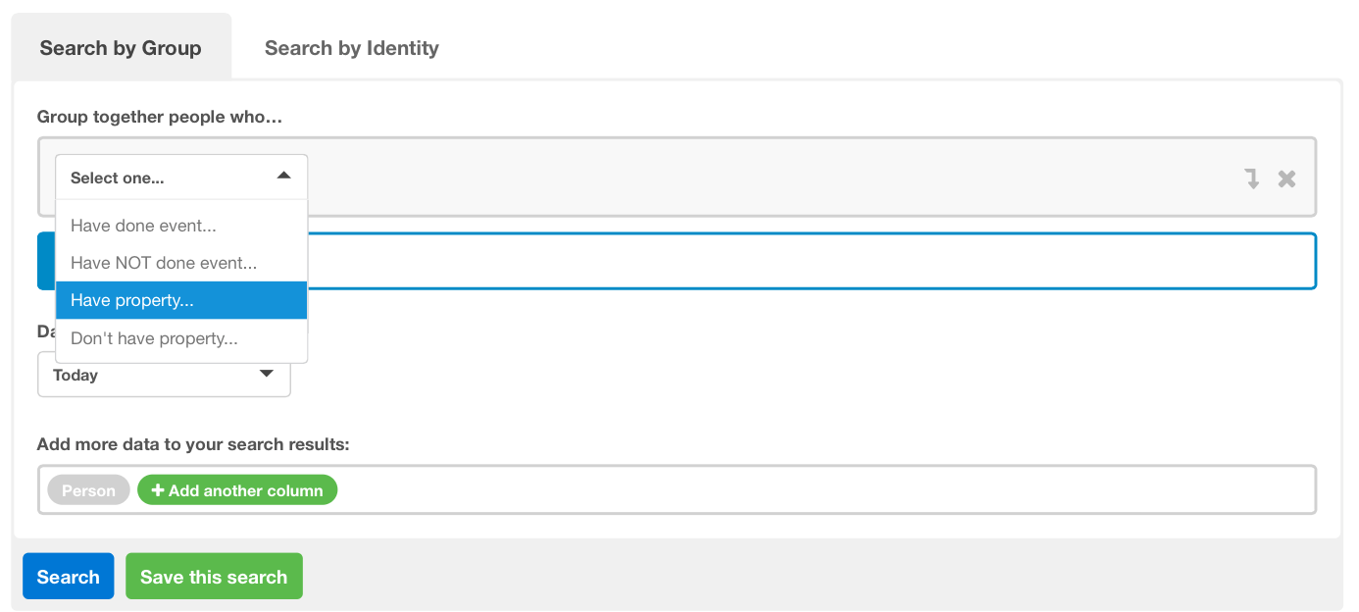Collapse the Select one dropdown via its up arrow
This screenshot has width=1359, height=612.
point(283,177)
